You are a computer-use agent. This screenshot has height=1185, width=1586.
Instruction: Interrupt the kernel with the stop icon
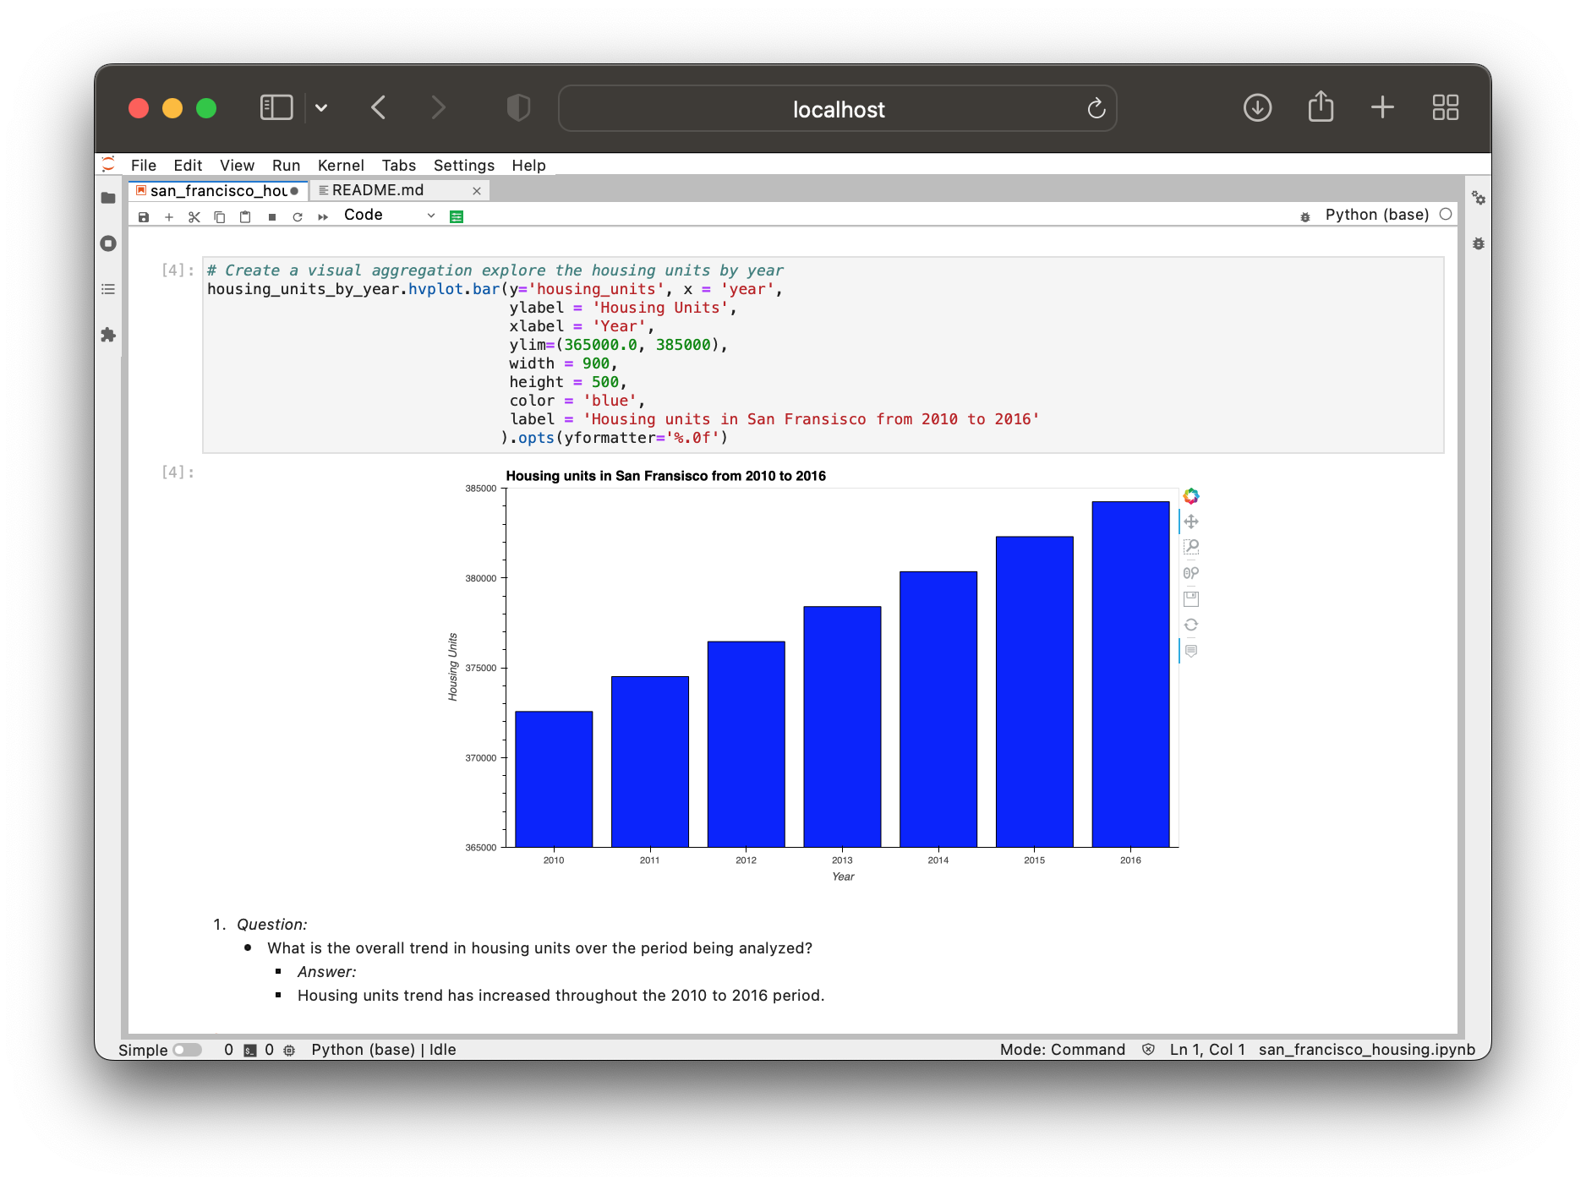[x=272, y=217]
